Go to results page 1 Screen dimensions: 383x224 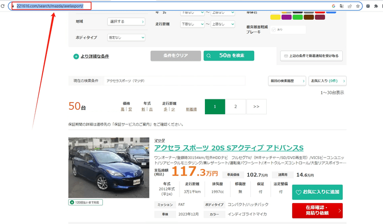tap(215, 107)
